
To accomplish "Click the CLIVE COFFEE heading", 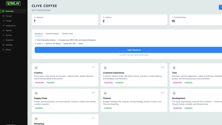I will [x=44, y=6].
